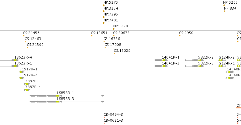
Task: Click the GS:21456 label text
Action: point(31,33)
